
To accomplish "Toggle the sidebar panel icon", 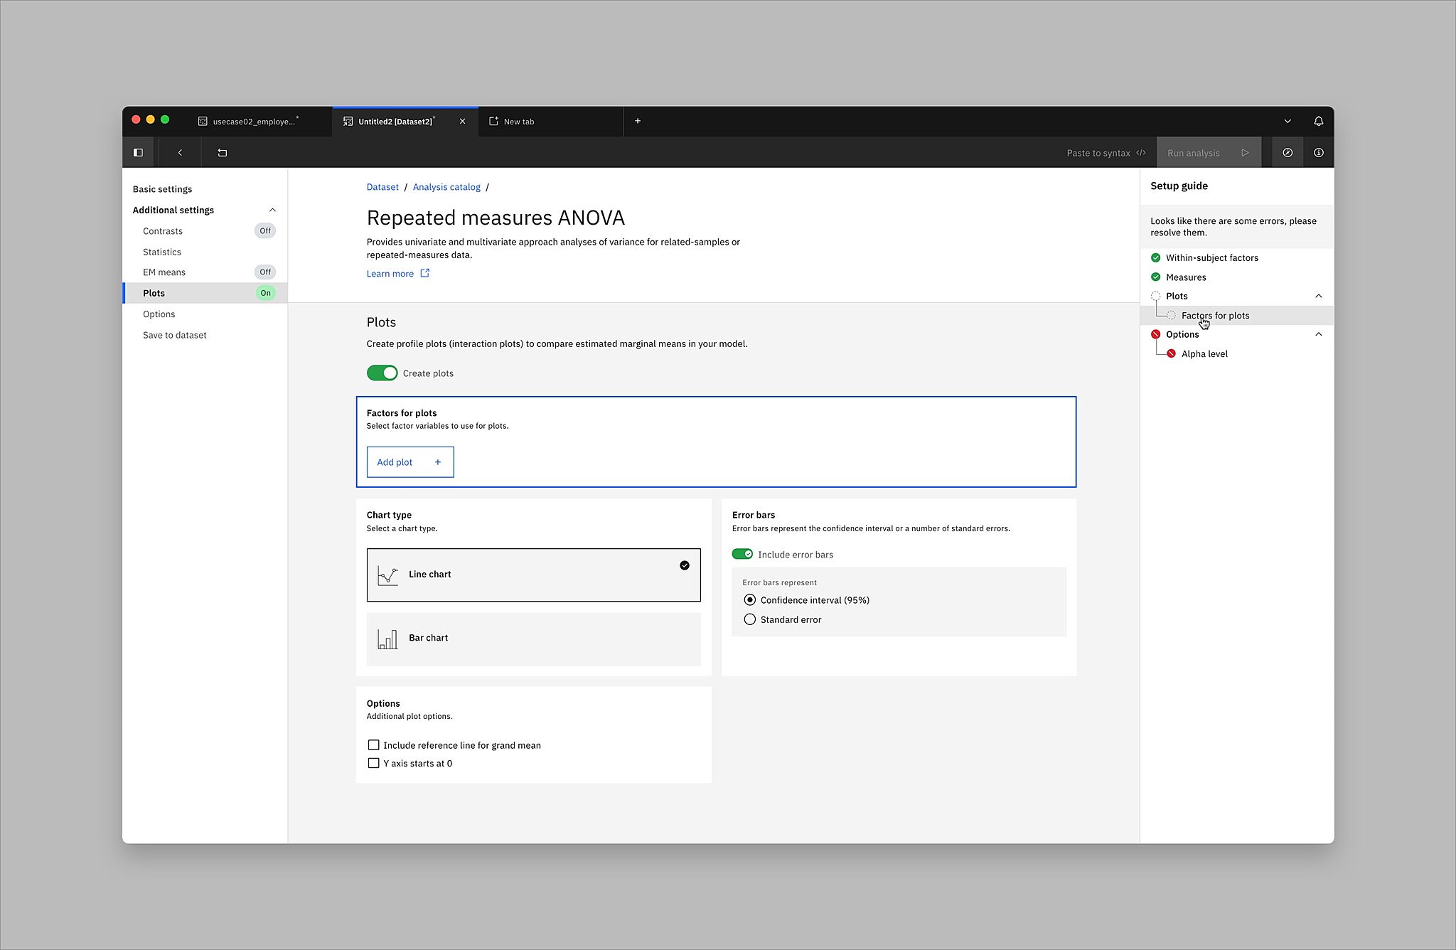I will 138,152.
